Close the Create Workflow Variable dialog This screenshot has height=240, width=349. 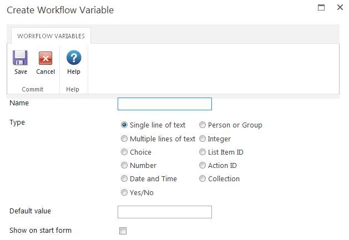(340, 8)
